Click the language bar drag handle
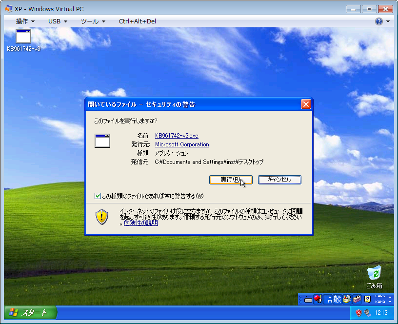 pos(300,299)
